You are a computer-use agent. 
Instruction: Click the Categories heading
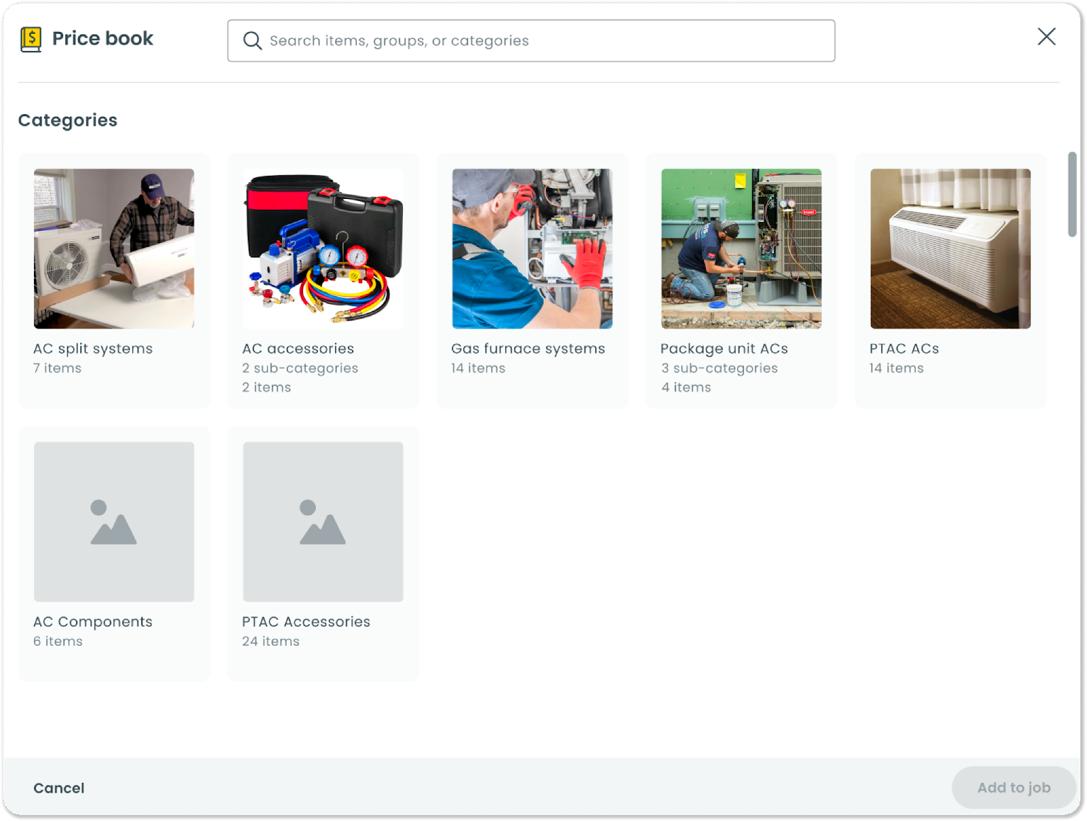point(68,120)
